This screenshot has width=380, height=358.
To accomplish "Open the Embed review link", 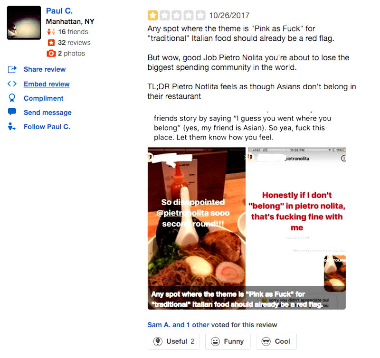I will coord(47,84).
